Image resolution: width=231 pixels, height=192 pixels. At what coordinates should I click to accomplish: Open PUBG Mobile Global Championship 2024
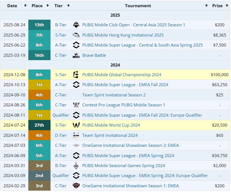click(x=122, y=75)
